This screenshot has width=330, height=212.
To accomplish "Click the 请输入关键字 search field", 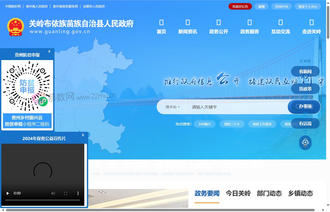I will (233, 107).
